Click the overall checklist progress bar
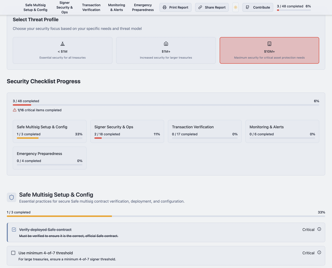 pos(166,105)
